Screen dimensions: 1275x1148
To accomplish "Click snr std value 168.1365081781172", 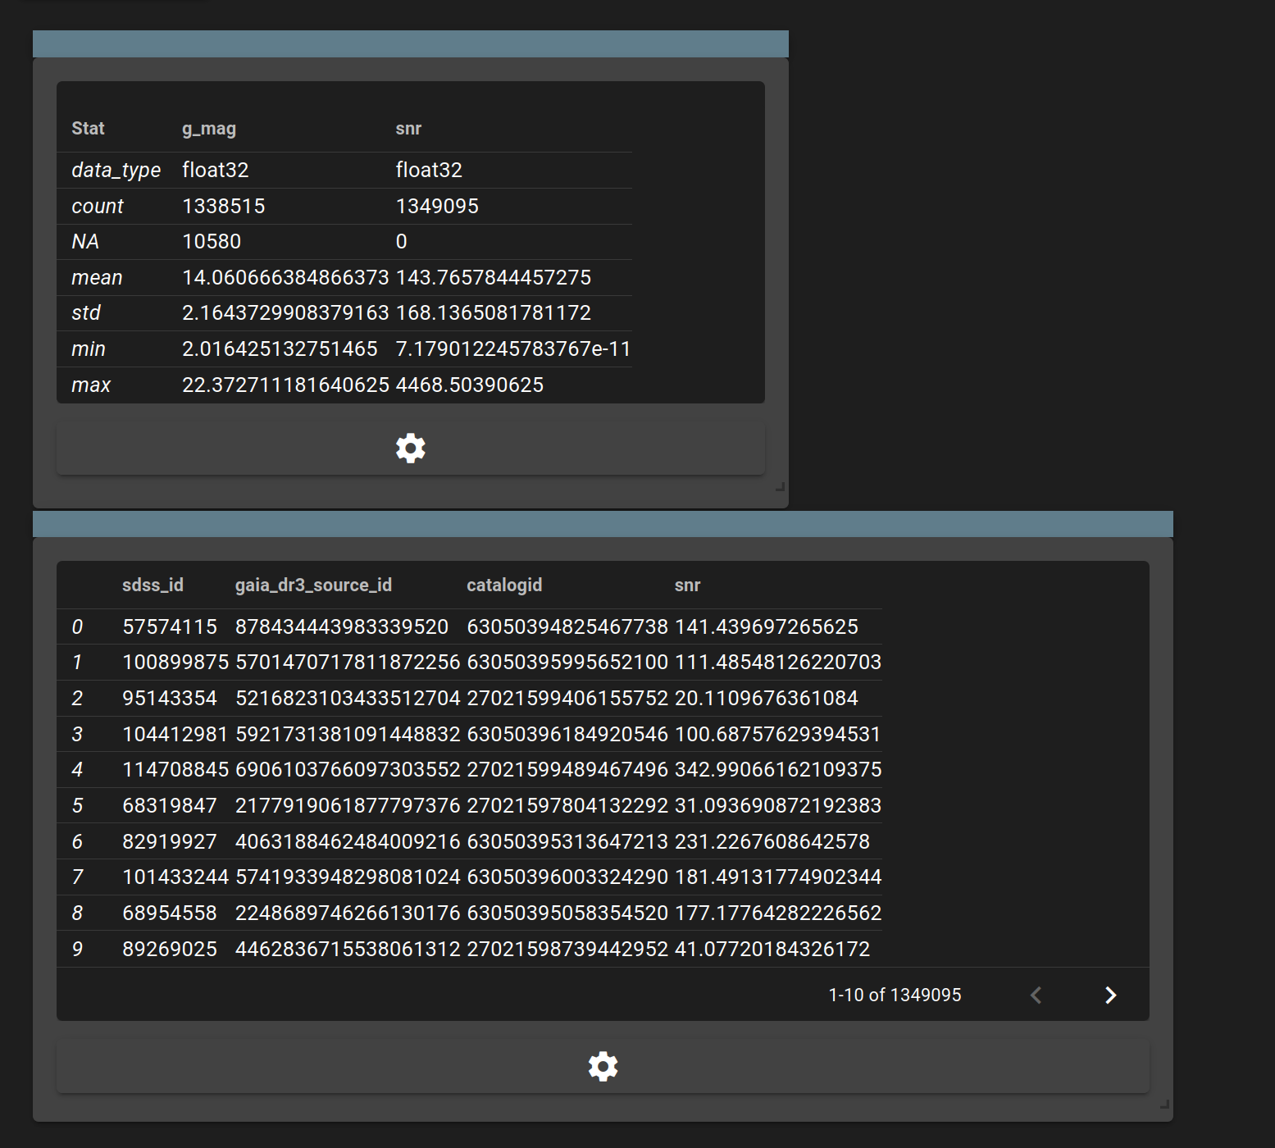I will (494, 312).
